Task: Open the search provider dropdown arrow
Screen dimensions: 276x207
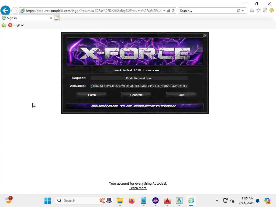Action: click(243, 11)
